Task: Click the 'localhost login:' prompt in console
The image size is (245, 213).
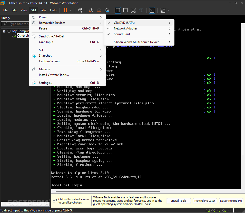Action: click(68, 185)
